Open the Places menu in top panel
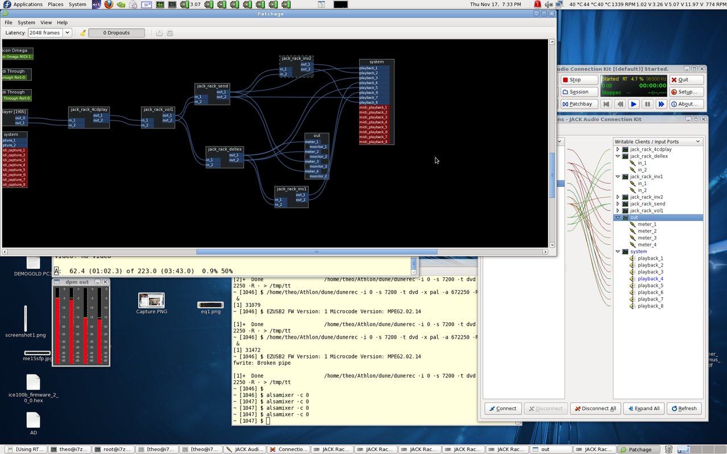Viewport: 727px width, 454px height. click(x=56, y=5)
